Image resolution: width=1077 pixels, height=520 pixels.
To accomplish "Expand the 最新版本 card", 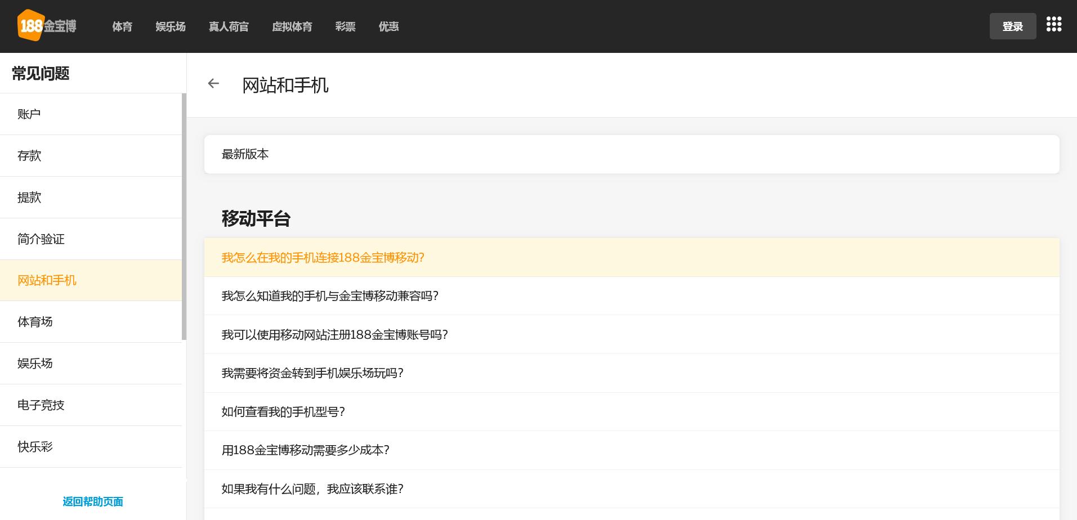I will tap(631, 154).
